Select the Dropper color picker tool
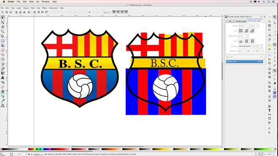Viewport: 278px width, 156px height. click(3, 101)
